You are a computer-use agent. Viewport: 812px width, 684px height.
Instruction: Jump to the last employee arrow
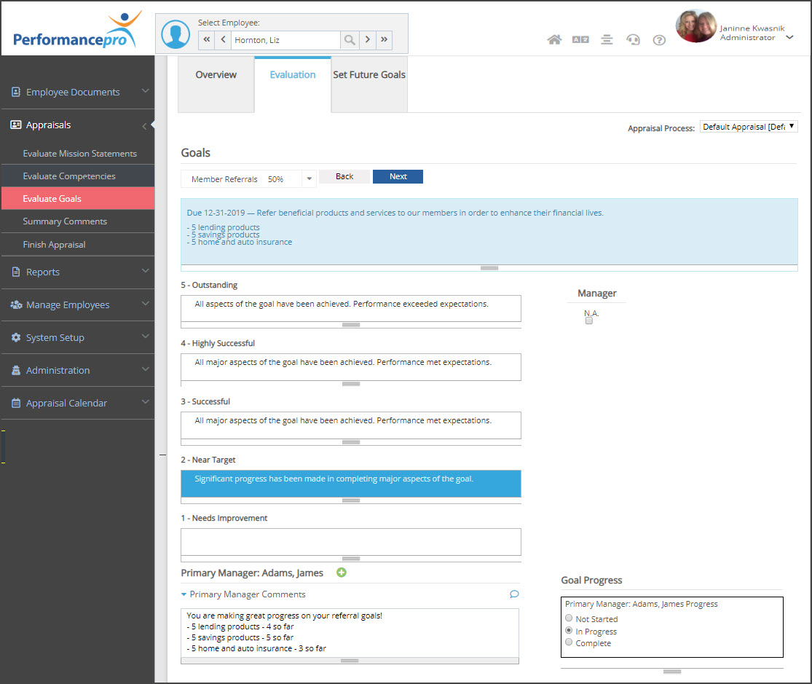(385, 40)
